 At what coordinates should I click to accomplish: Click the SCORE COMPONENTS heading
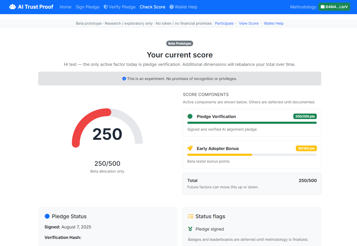(206, 94)
